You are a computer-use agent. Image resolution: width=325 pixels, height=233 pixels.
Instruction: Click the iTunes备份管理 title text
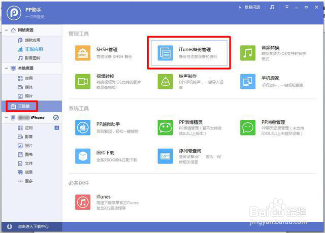pyautogui.click(x=195, y=50)
